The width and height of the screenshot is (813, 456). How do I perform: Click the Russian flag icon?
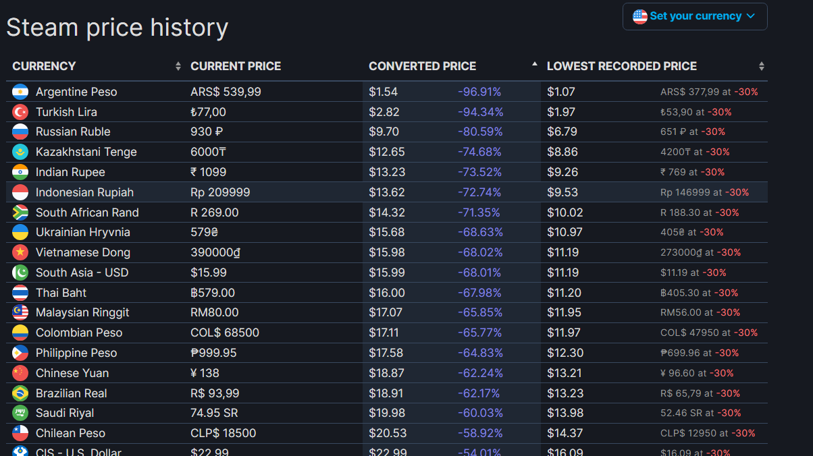20,132
